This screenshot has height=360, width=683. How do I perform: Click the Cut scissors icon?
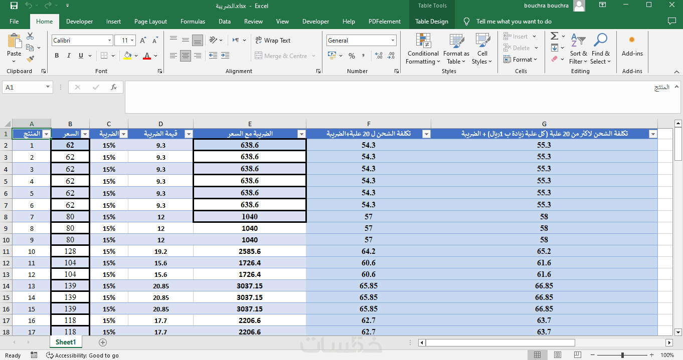click(x=30, y=36)
